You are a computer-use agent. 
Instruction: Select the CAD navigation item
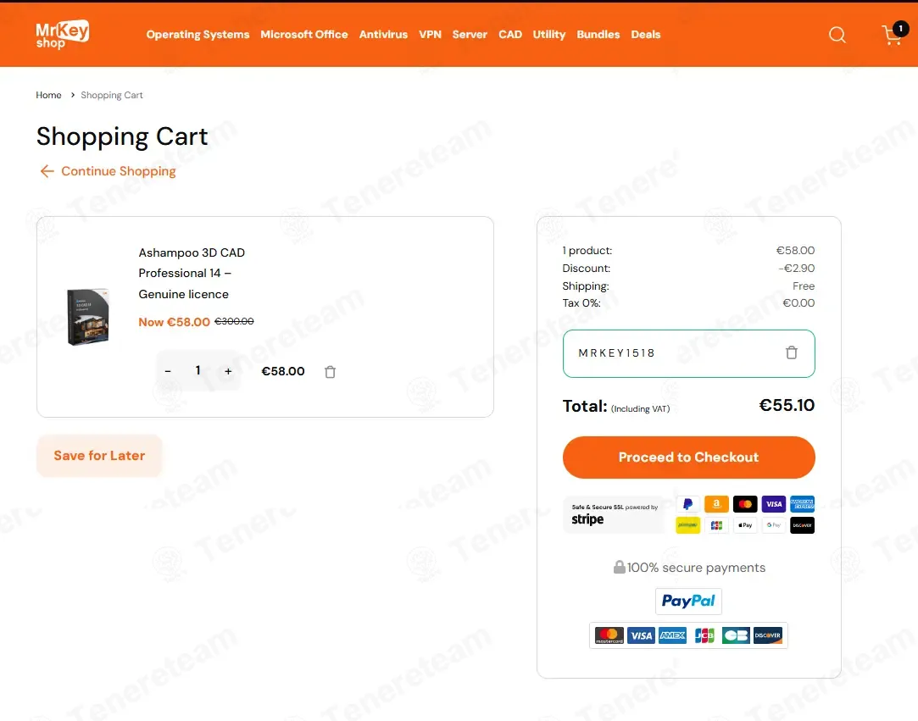coord(510,35)
